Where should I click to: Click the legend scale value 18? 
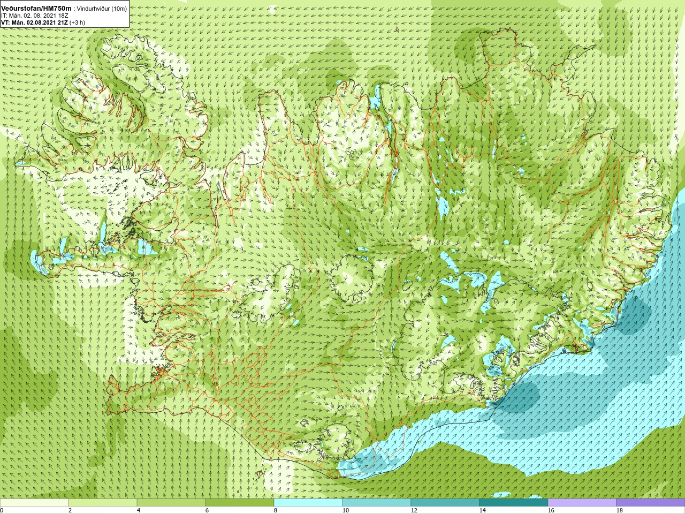coord(620,510)
